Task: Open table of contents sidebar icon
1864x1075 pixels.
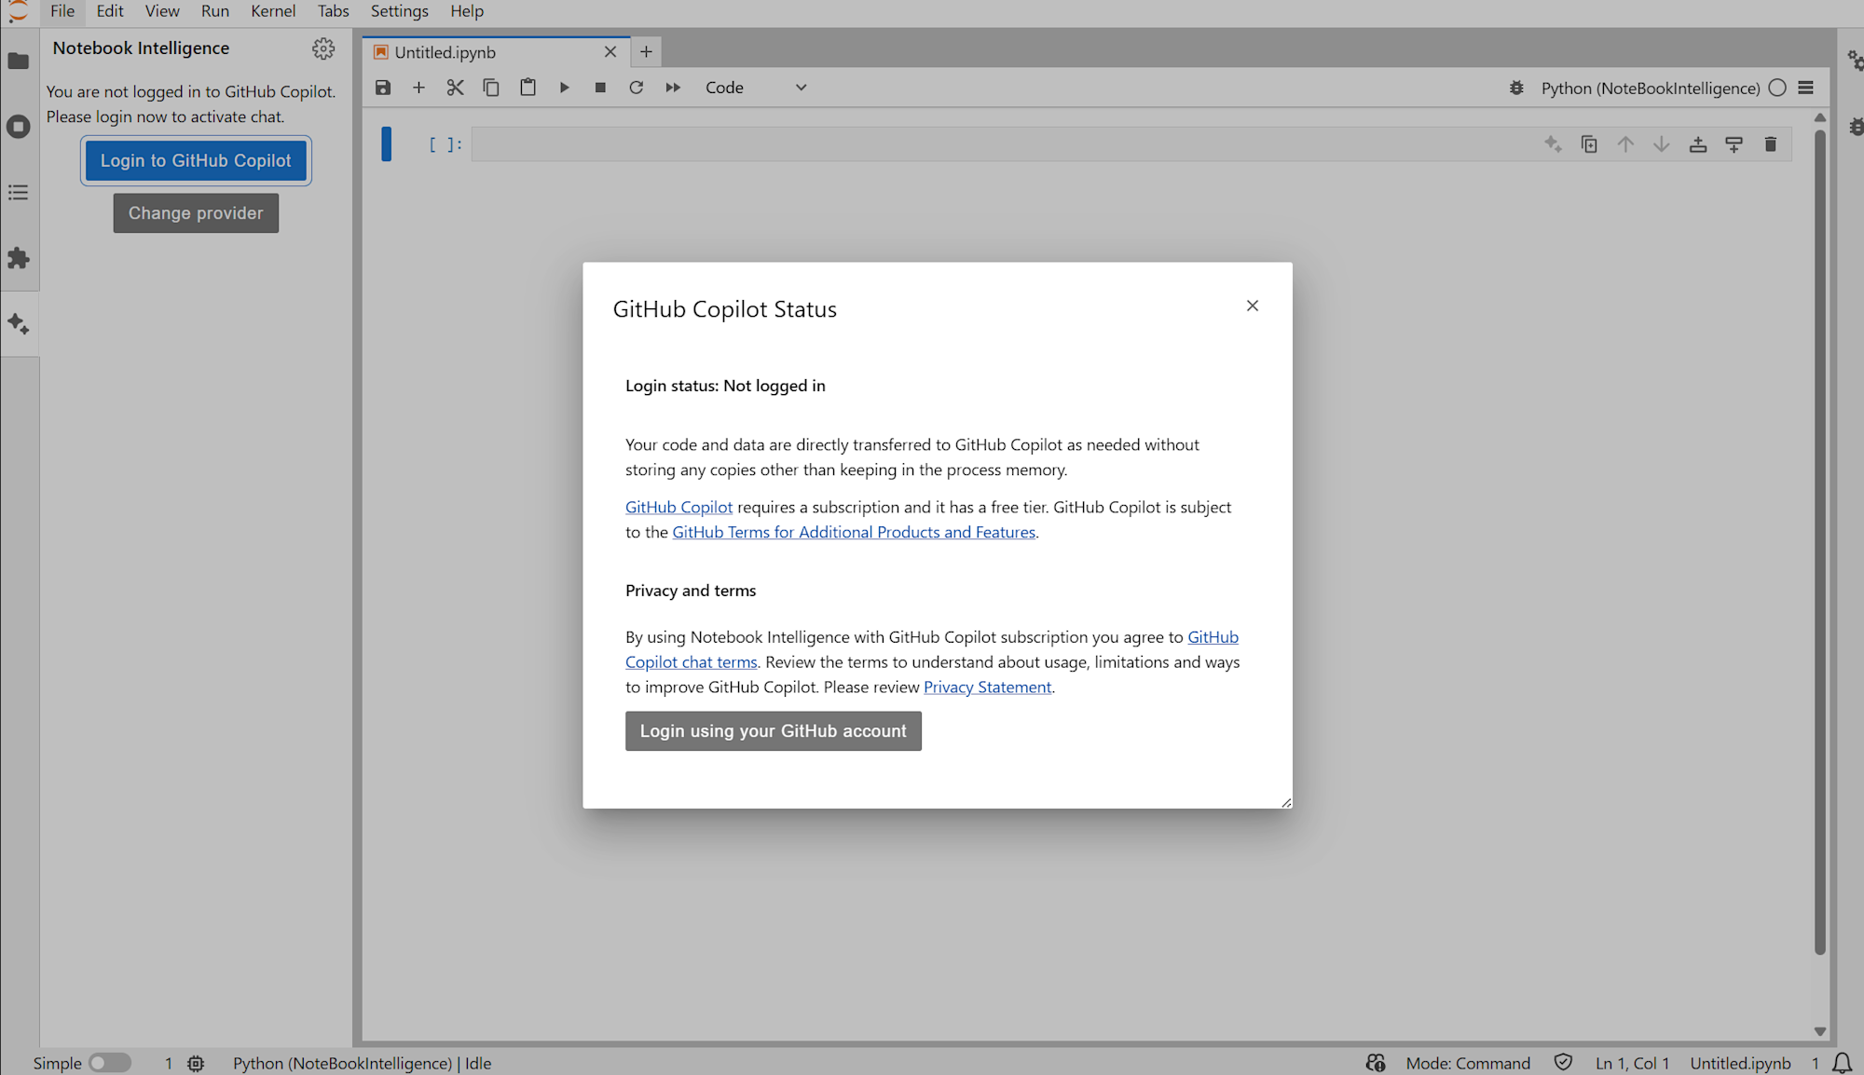Action: tap(19, 193)
